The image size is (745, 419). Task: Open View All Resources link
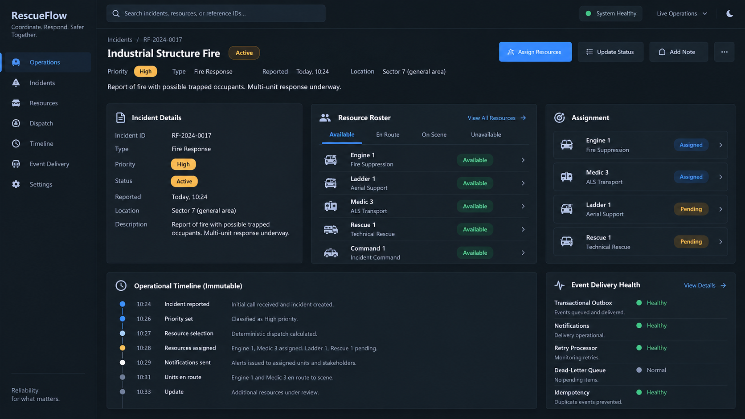click(497, 118)
